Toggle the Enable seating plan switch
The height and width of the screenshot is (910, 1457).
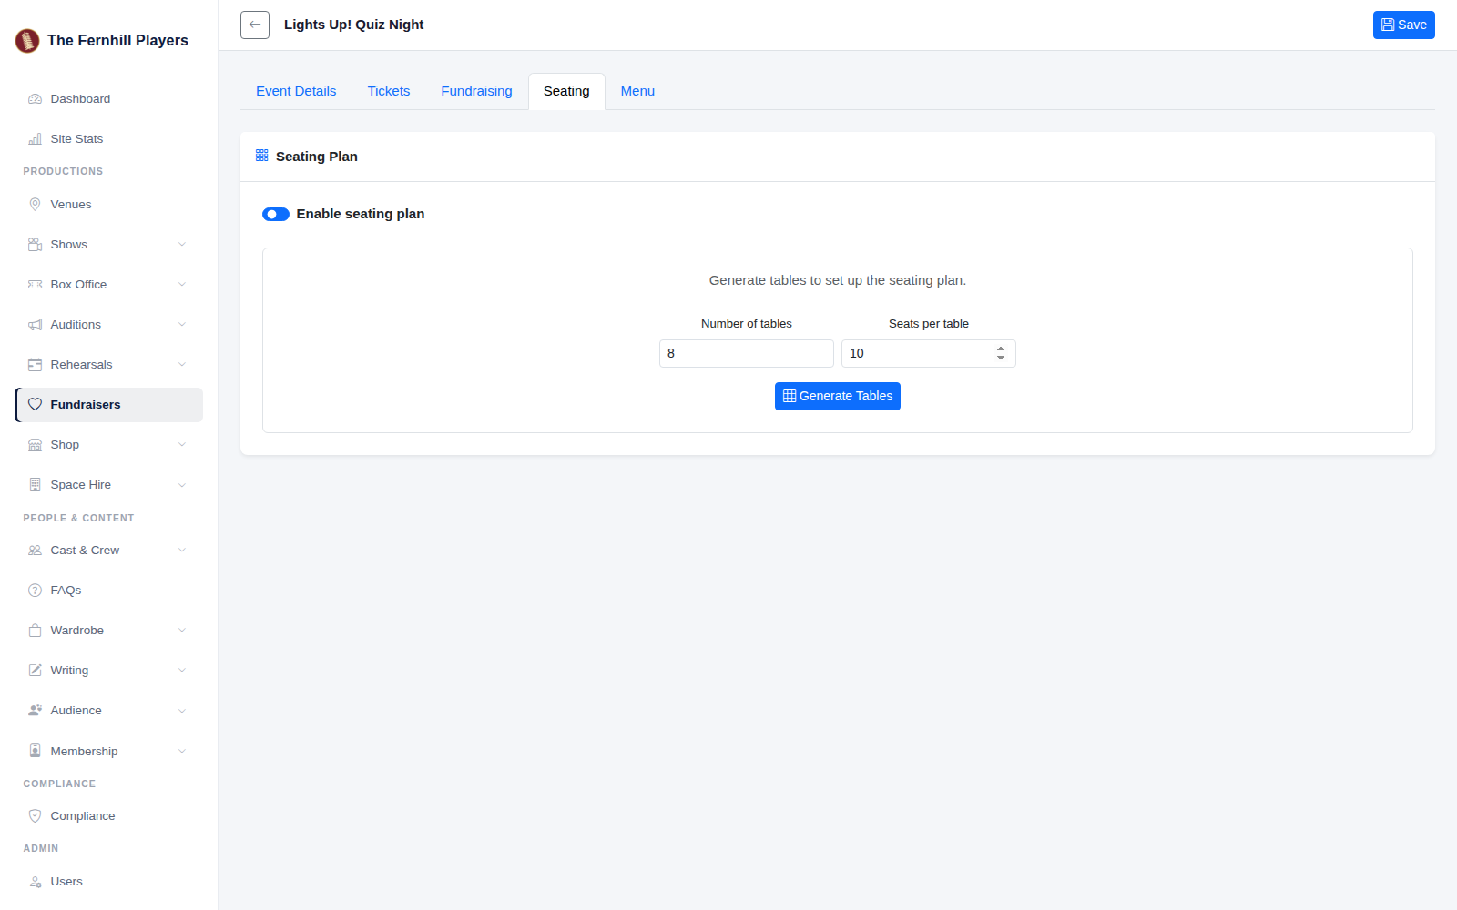(276, 215)
